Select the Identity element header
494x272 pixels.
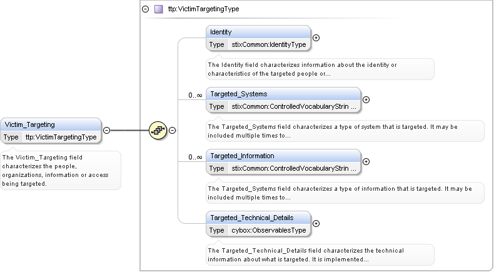258,31
